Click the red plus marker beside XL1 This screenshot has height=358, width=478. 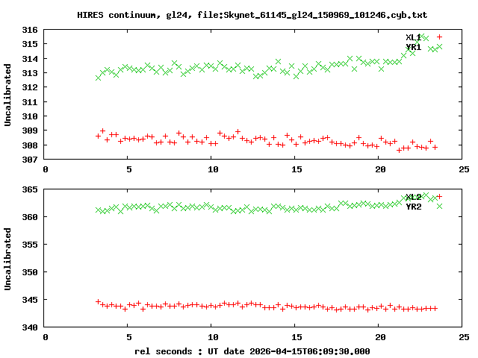(x=439, y=37)
